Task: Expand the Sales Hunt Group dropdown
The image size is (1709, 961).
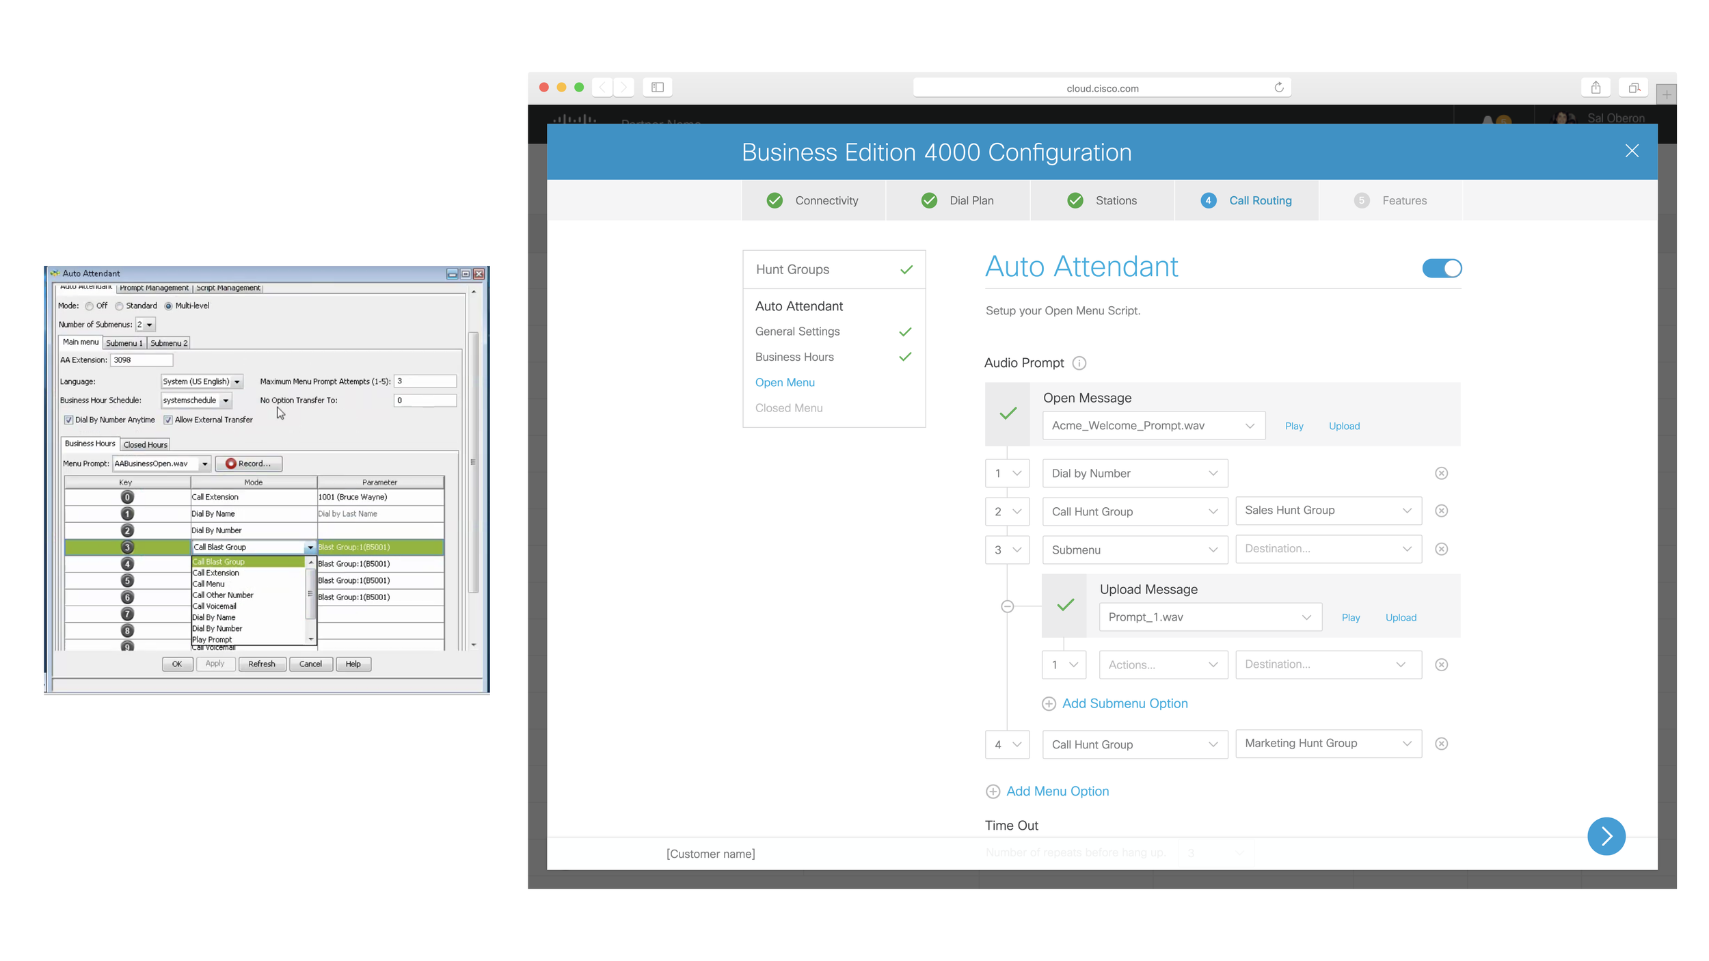Action: [x=1328, y=511]
